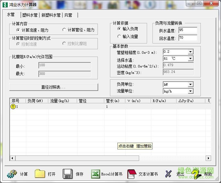Choose 输入流量 as calculation basis
Screen dimensions: 221x183
[119, 36]
